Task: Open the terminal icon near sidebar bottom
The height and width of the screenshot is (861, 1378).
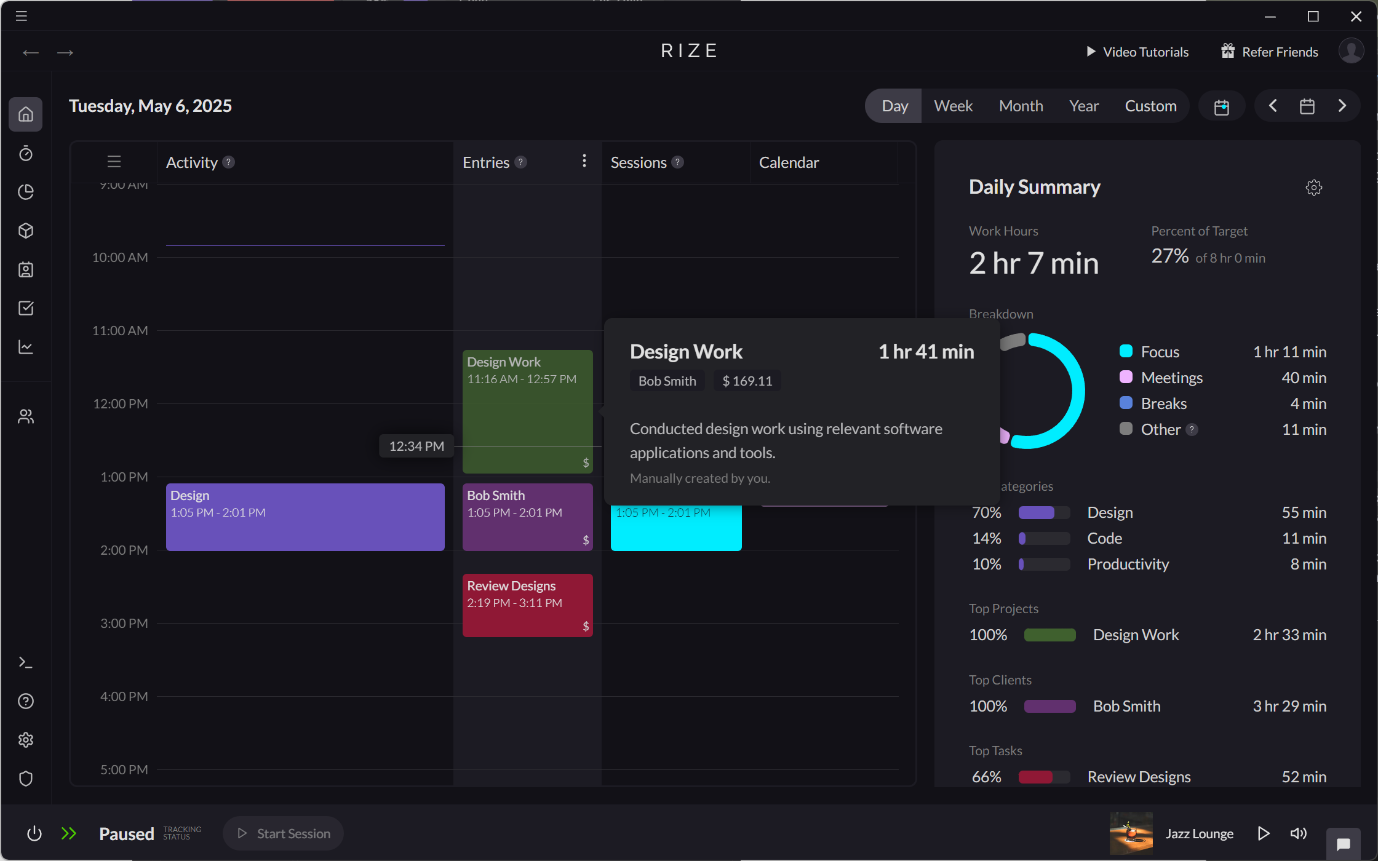Action: tap(25, 662)
